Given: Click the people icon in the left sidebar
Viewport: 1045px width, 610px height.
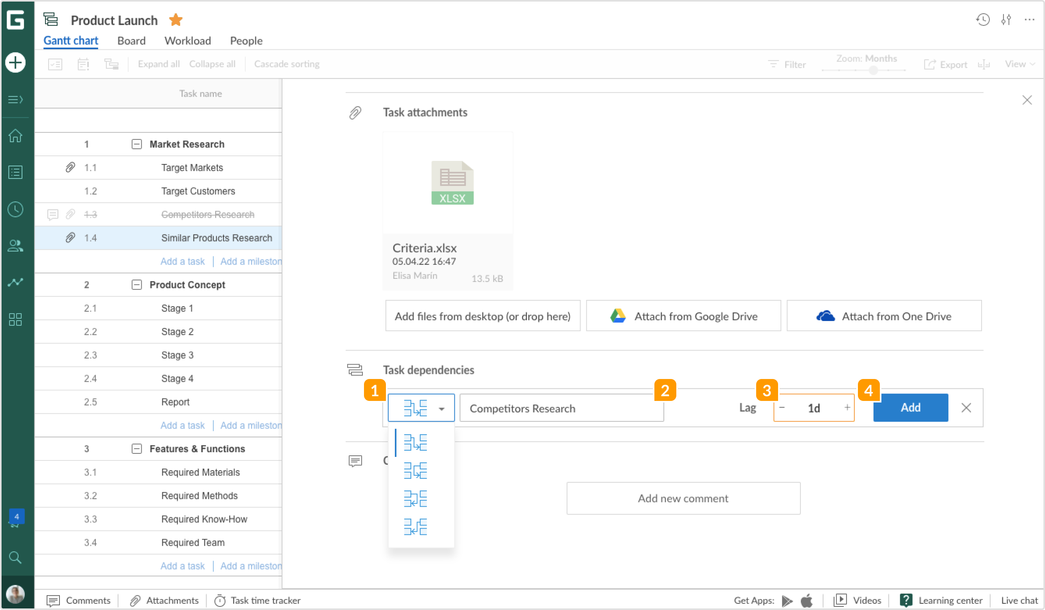Looking at the screenshot, I should pyautogui.click(x=15, y=245).
